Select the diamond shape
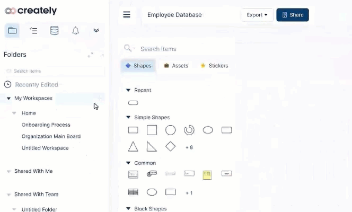 pyautogui.click(x=170, y=146)
